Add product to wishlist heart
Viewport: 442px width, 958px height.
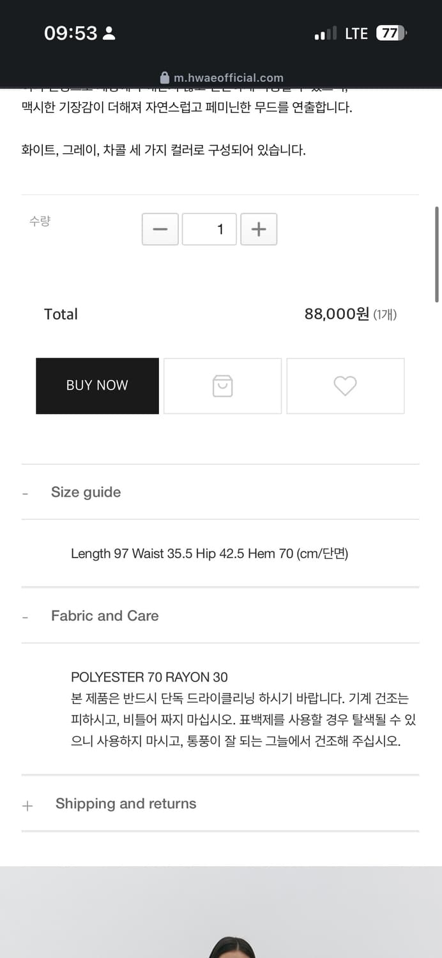[345, 386]
